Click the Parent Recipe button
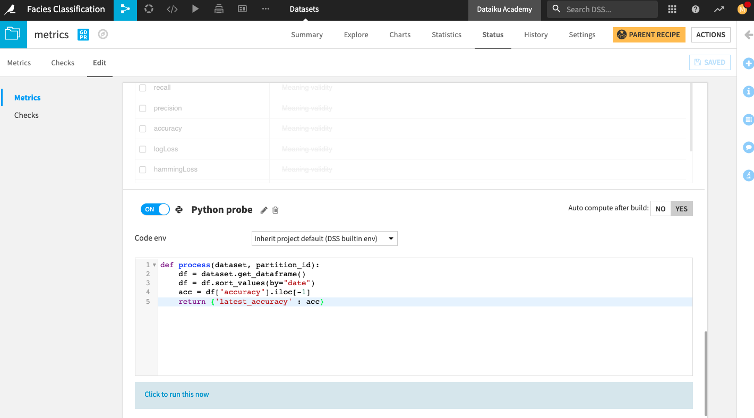This screenshot has height=418, width=754. click(648, 35)
